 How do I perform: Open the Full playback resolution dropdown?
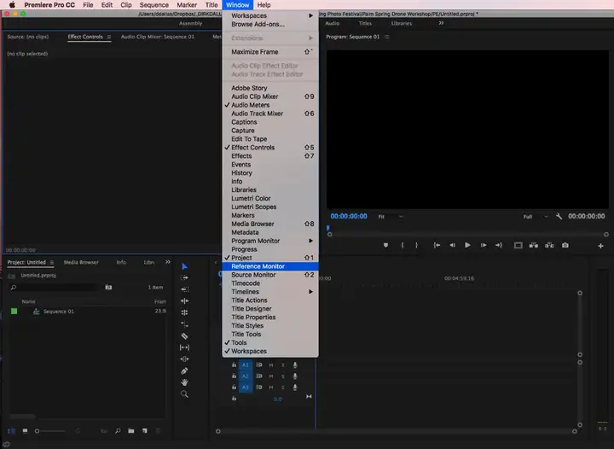pyautogui.click(x=536, y=217)
